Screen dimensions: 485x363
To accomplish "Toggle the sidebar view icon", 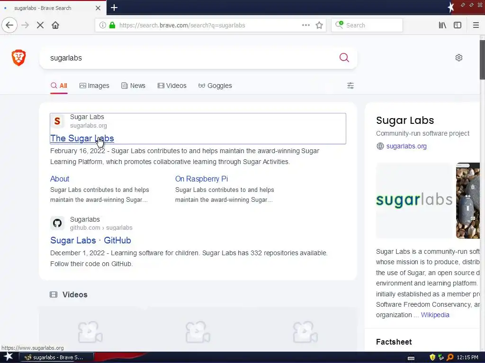I will click(458, 25).
